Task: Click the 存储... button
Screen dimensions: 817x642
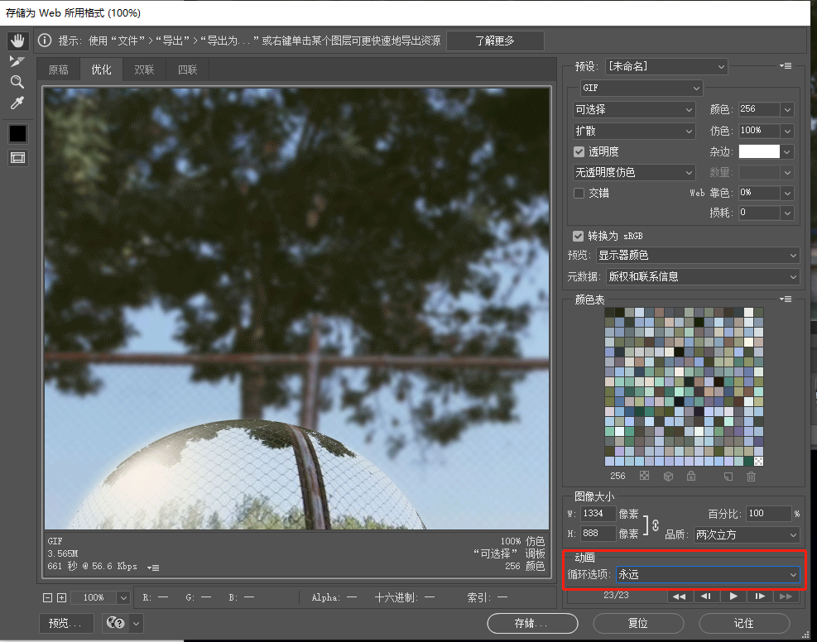Action: pos(532,623)
